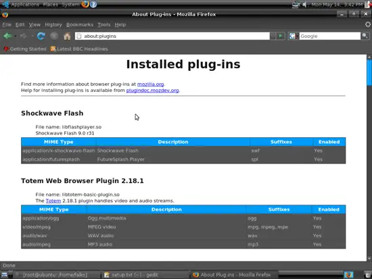Click the green Go button icon
Viewport: 372px width, 279px height.
click(x=281, y=36)
